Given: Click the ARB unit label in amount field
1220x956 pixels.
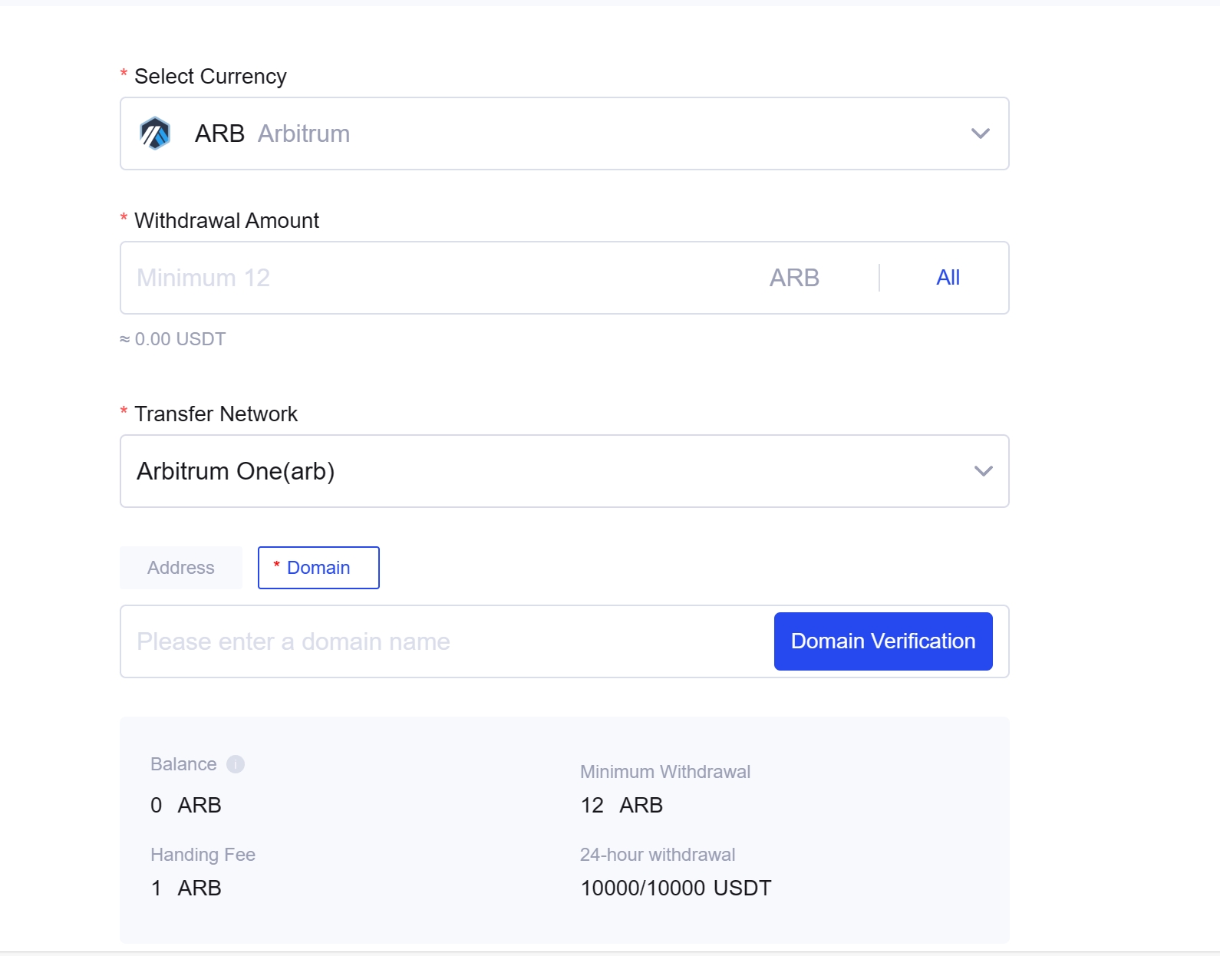Looking at the screenshot, I should coord(794,278).
